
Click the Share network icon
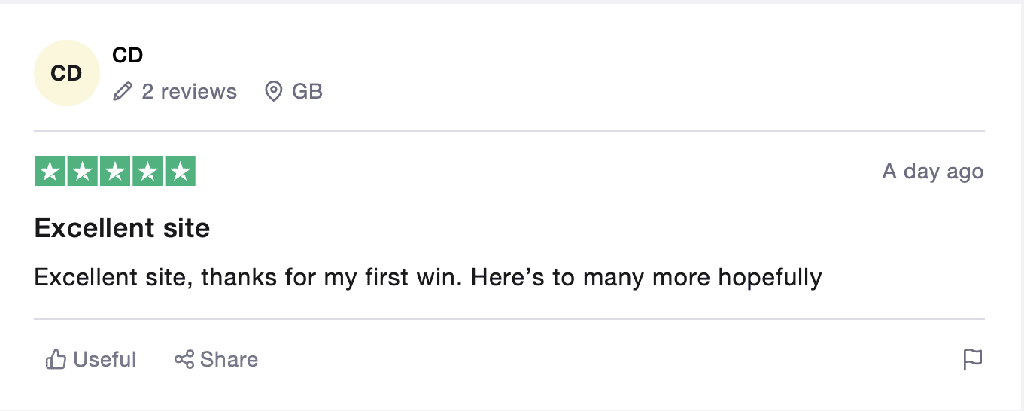pos(184,360)
